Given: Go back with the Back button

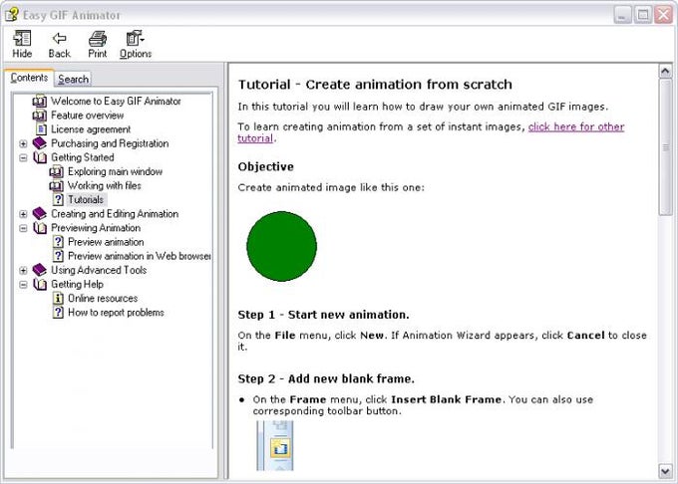Looking at the screenshot, I should tap(59, 44).
